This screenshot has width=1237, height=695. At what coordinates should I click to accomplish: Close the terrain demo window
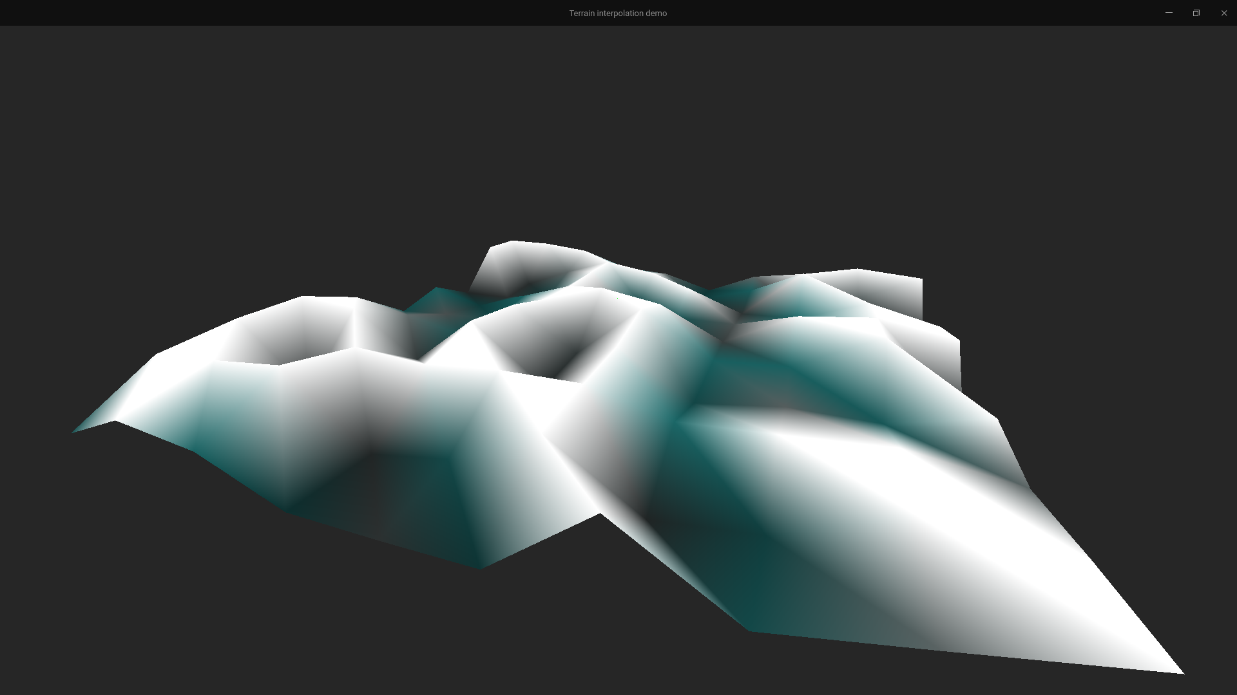[x=1224, y=13]
